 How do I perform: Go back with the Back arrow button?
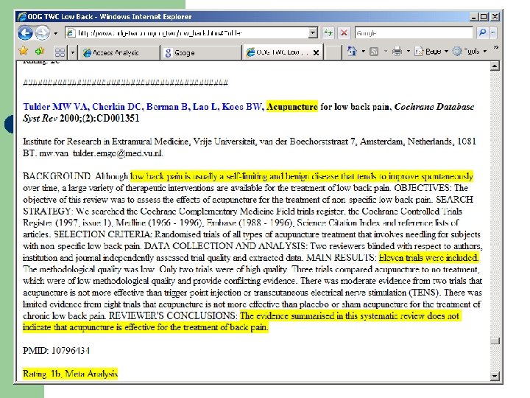click(x=25, y=33)
